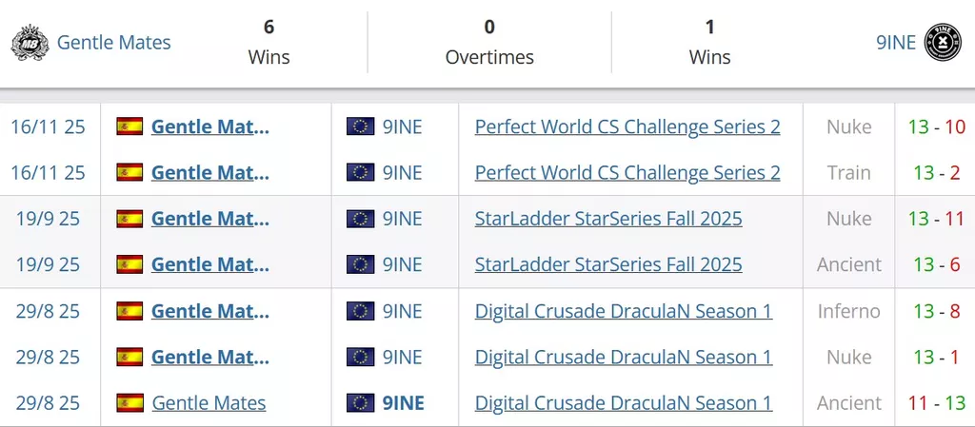975x427 pixels.
Task: Open 9INE team page from header name
Action: 895,43
